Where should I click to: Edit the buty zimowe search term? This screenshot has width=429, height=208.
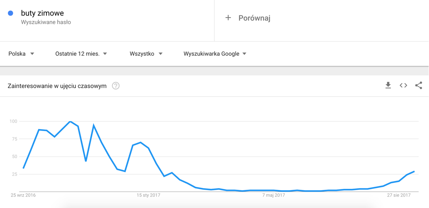[x=42, y=13]
